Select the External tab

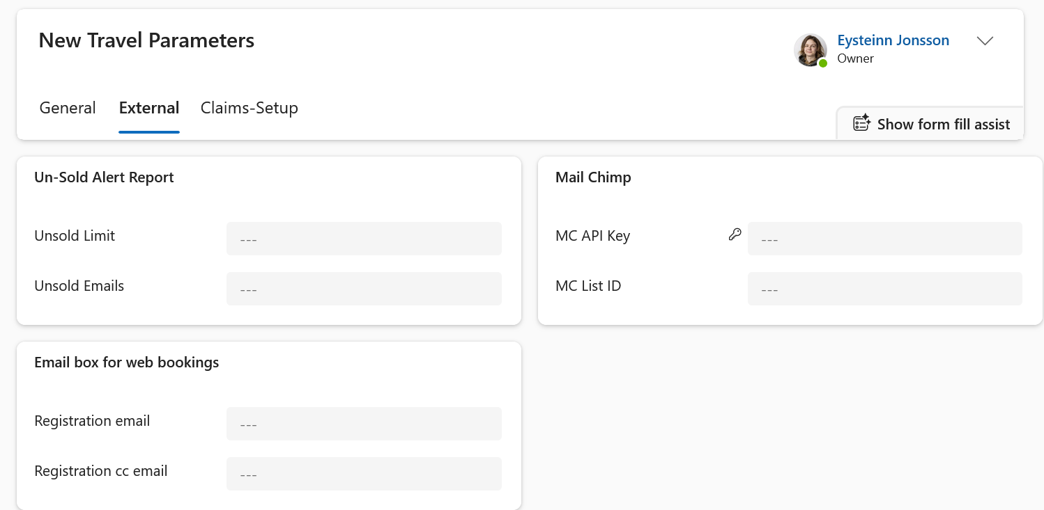tap(149, 108)
